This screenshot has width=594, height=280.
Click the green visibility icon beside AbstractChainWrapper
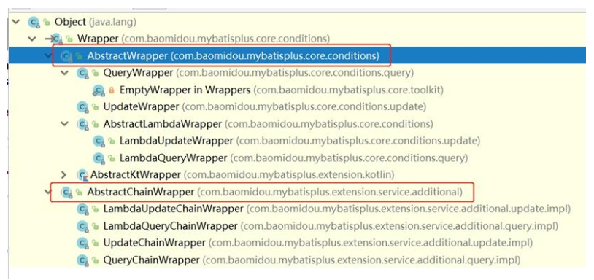[79, 192]
